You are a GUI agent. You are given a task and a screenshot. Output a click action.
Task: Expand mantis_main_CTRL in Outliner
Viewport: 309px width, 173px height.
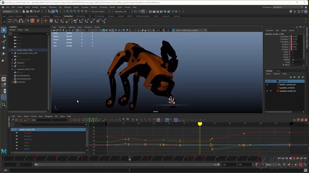click(12, 50)
